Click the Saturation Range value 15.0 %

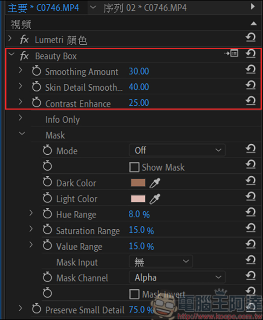click(141, 230)
